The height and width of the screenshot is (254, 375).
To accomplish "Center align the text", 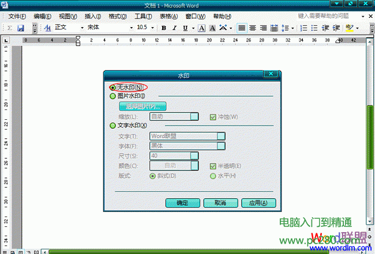I will 253,28.
